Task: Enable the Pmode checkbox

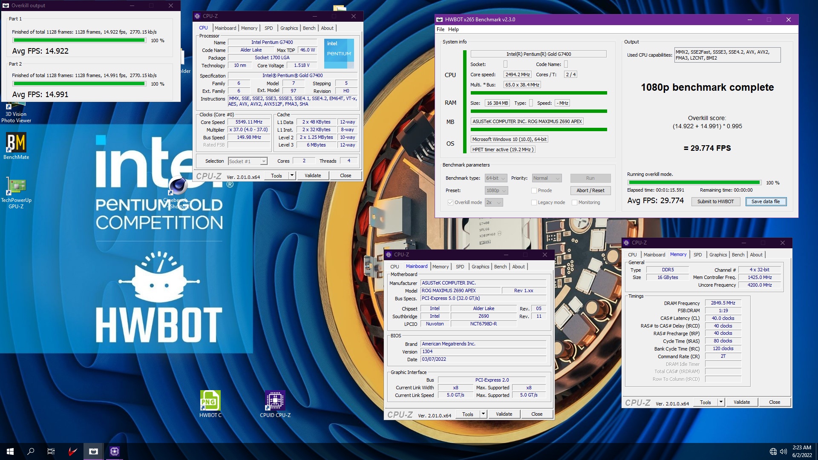Action: (x=534, y=190)
